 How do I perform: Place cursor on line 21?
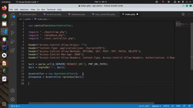click(x=101, y=83)
